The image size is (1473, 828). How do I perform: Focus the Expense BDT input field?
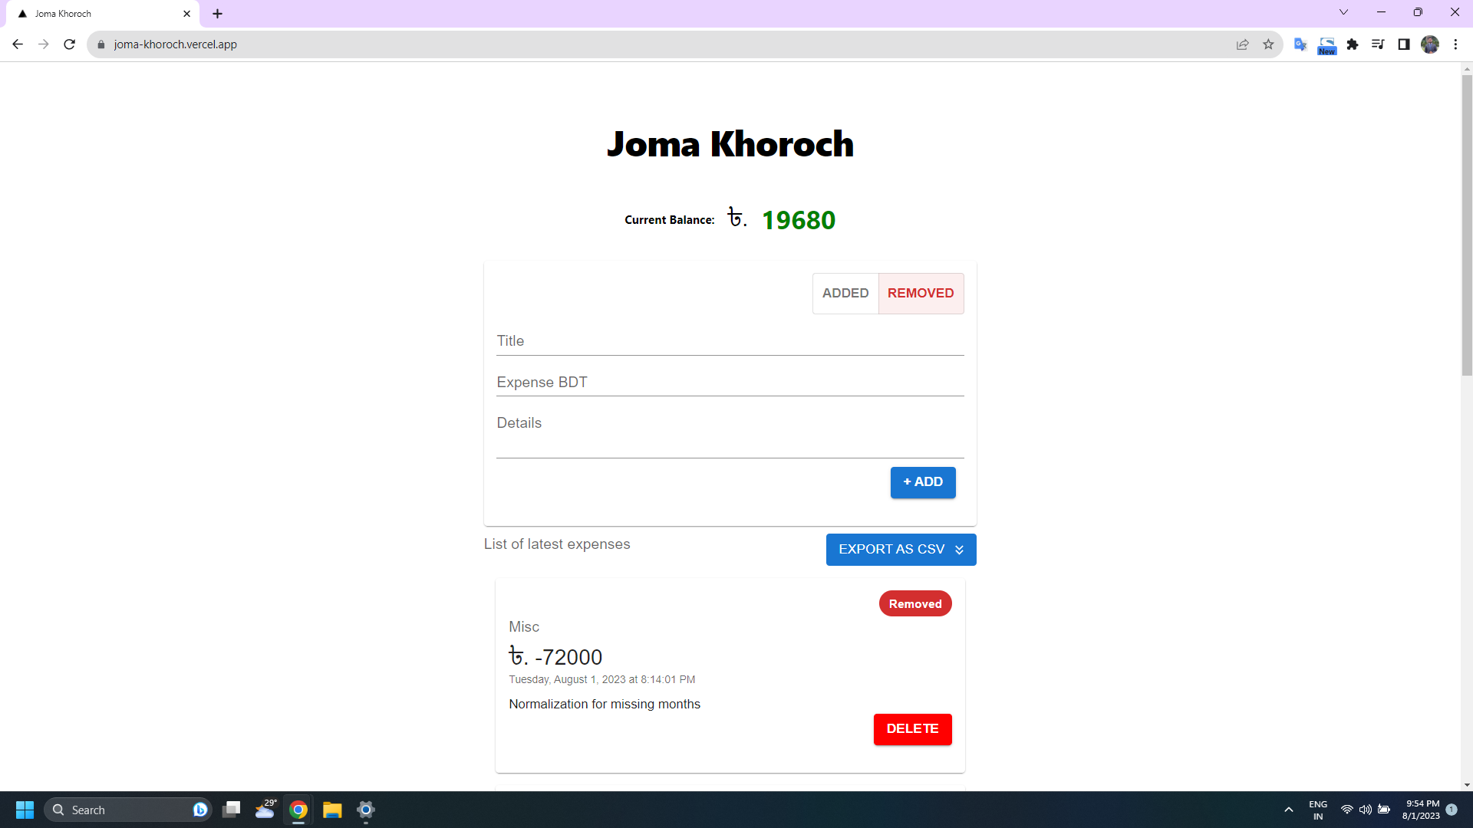729,383
